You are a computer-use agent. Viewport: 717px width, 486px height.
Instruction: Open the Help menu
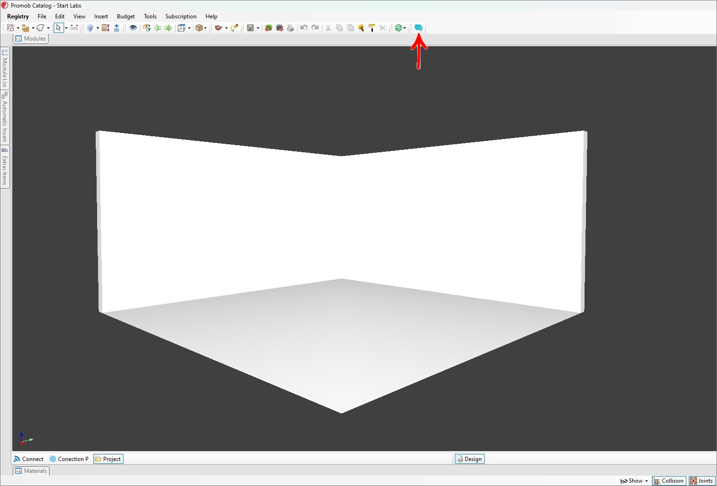click(211, 16)
